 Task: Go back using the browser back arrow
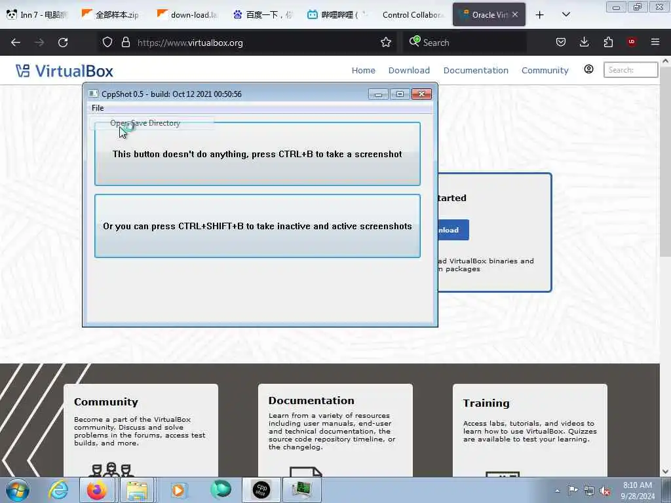click(x=16, y=43)
